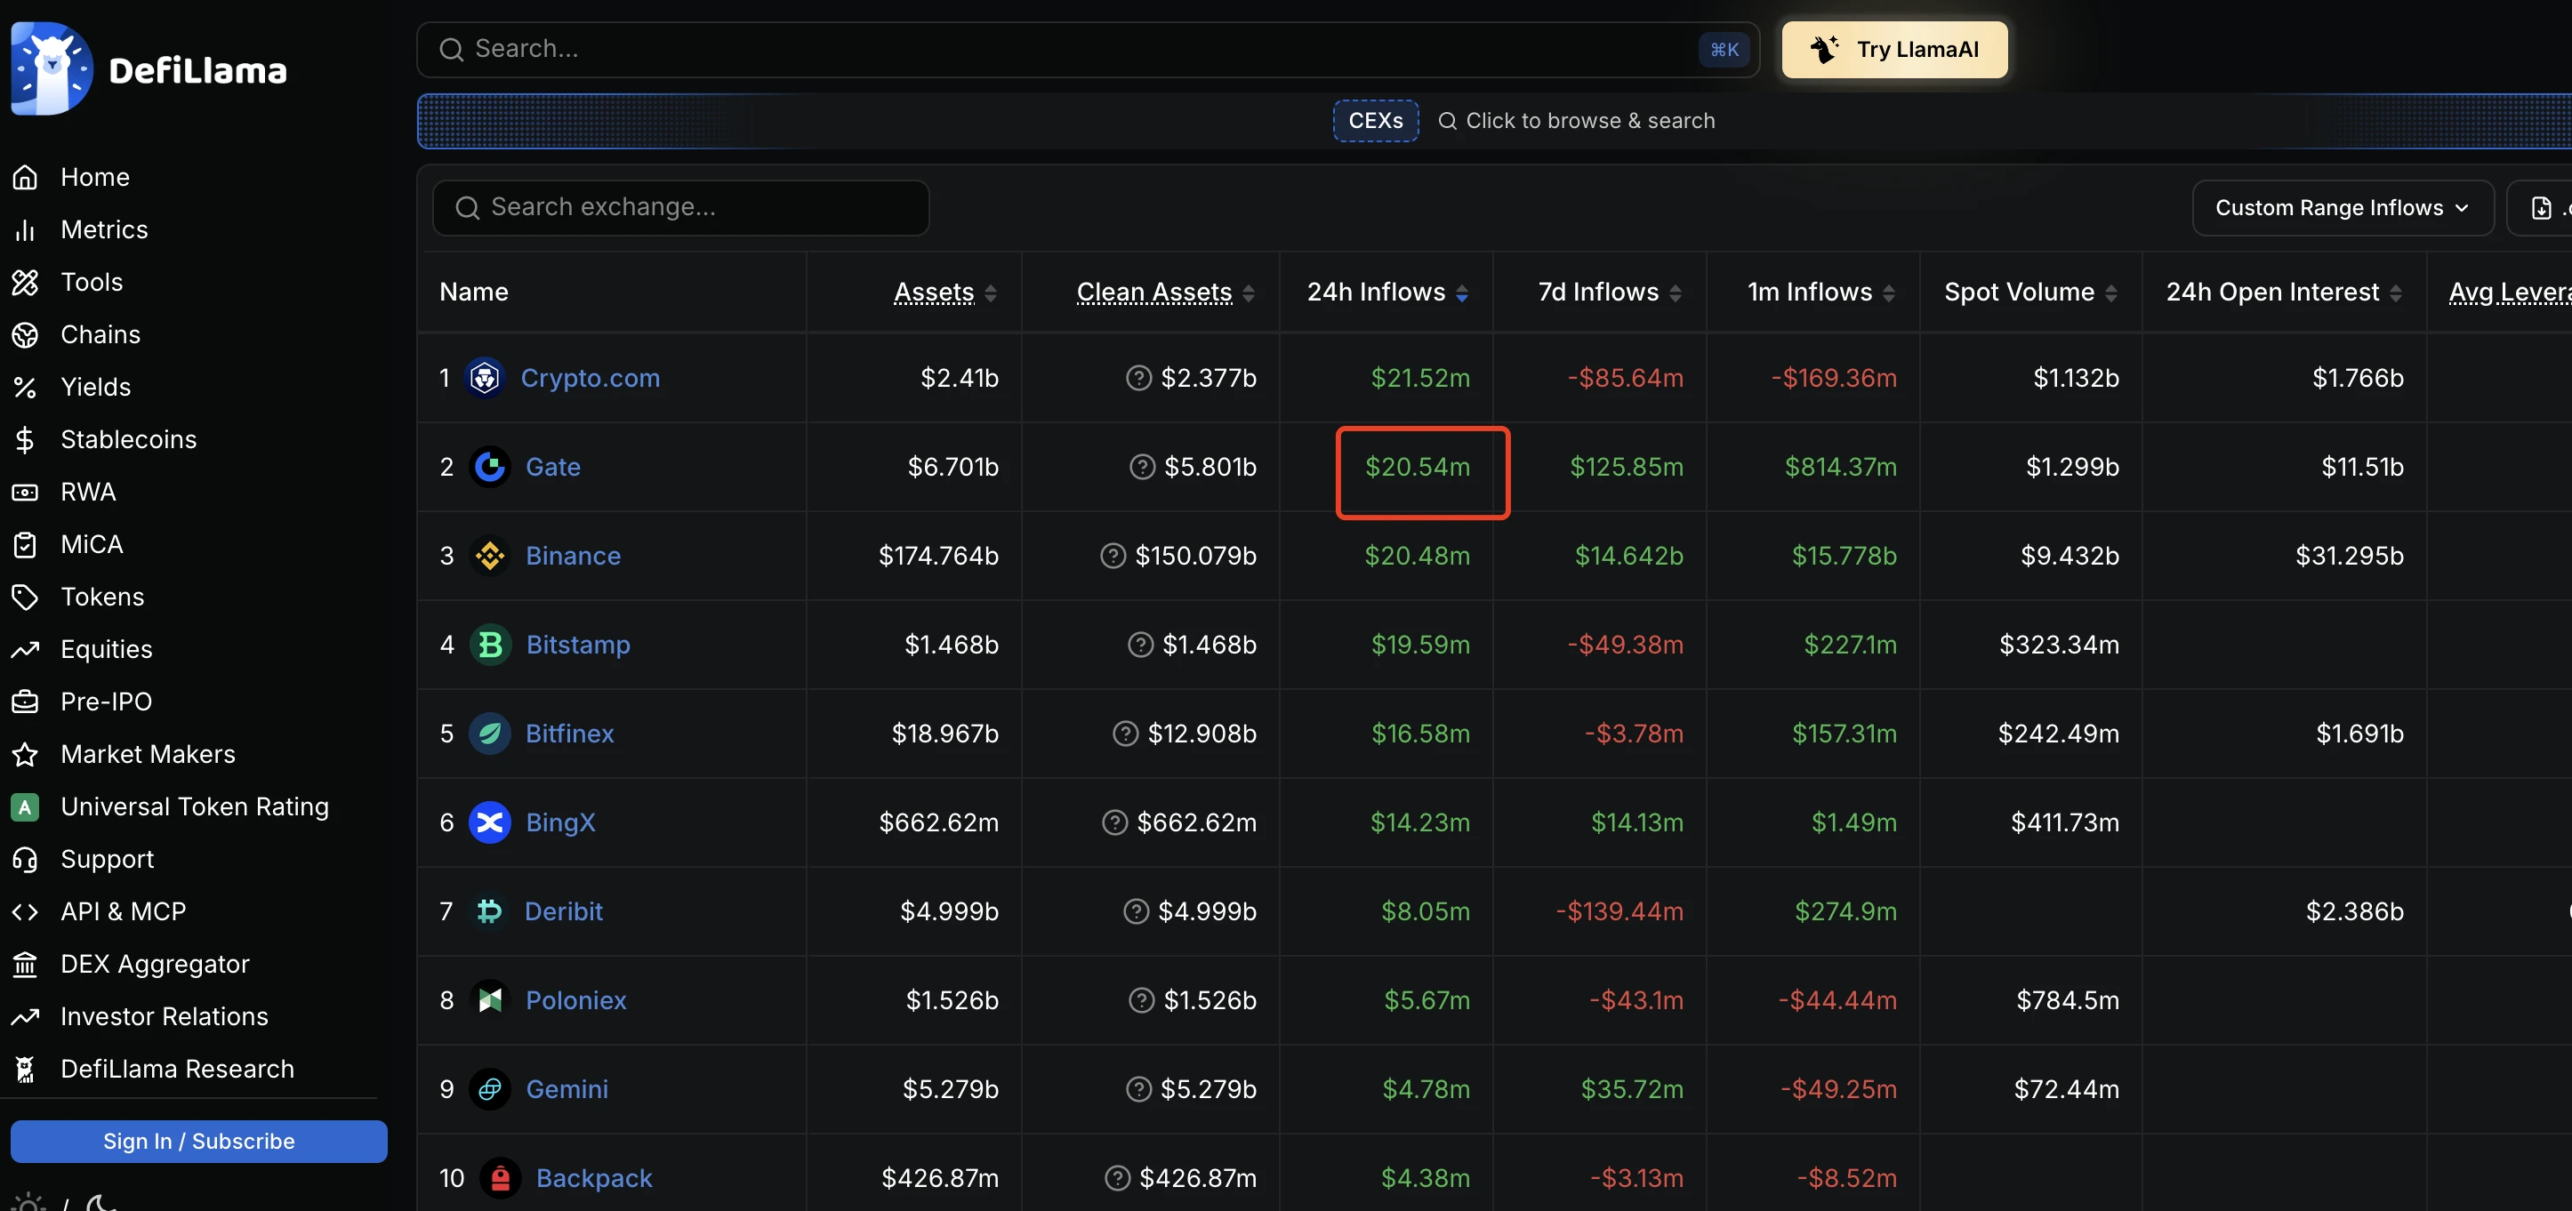This screenshot has width=2572, height=1211.
Task: Click the MiCA clipboard icon
Action: pos(25,544)
